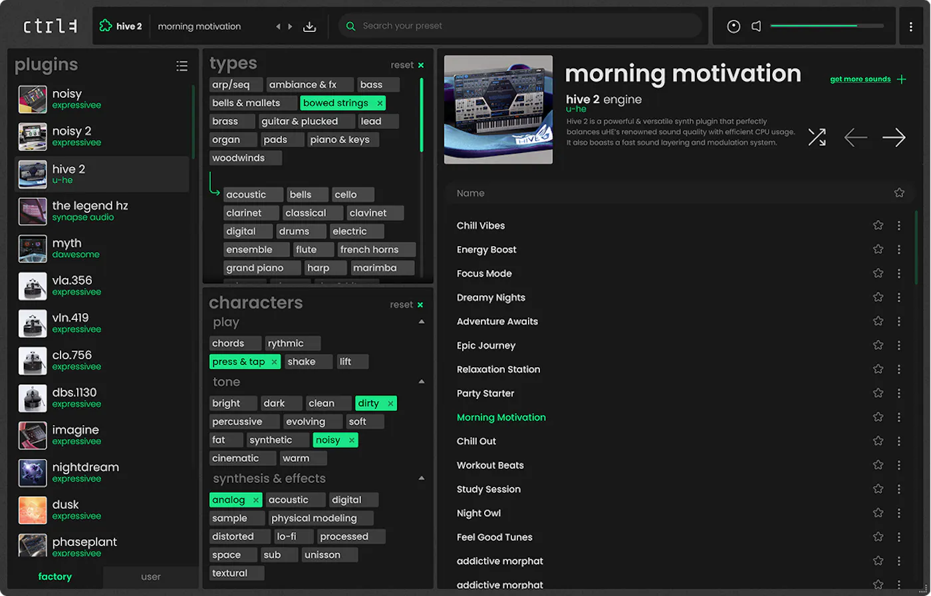Click the plugins list view icon
This screenshot has width=931, height=596.
coord(182,66)
